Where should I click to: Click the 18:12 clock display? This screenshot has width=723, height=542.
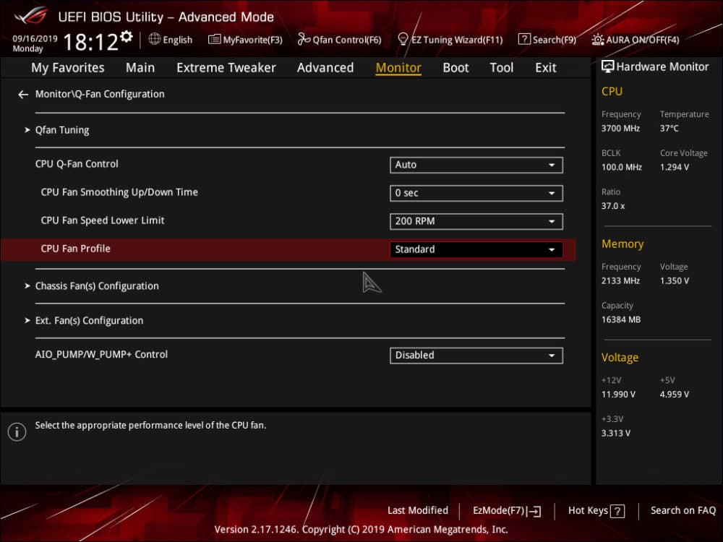point(91,42)
